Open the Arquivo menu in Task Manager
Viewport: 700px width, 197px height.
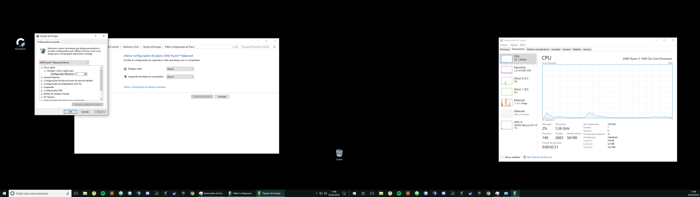504,45
